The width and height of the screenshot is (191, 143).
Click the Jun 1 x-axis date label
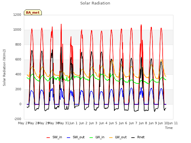click(73, 123)
